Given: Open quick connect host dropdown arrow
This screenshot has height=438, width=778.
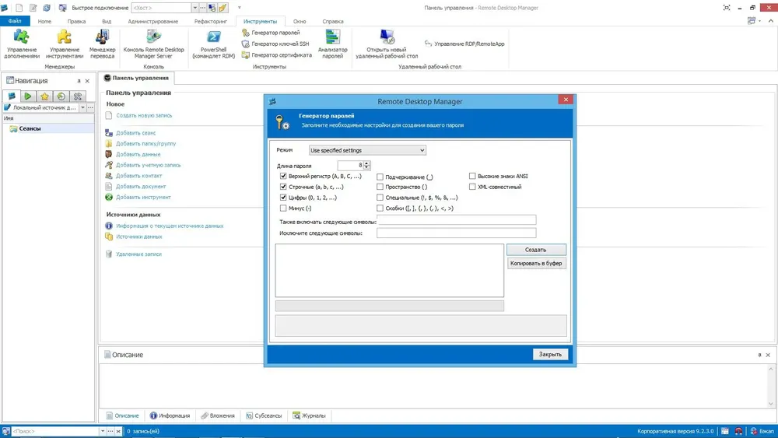Looking at the screenshot, I should coord(195,8).
